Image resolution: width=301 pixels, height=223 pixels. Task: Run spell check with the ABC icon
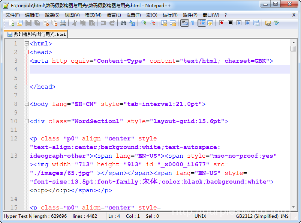277,23
